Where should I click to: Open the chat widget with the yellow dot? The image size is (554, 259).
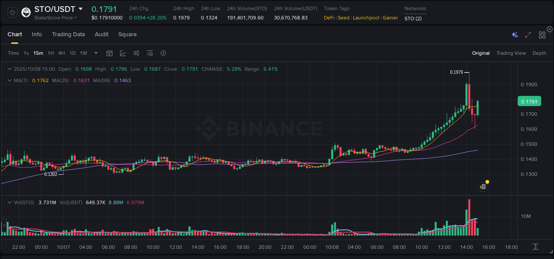483,186
